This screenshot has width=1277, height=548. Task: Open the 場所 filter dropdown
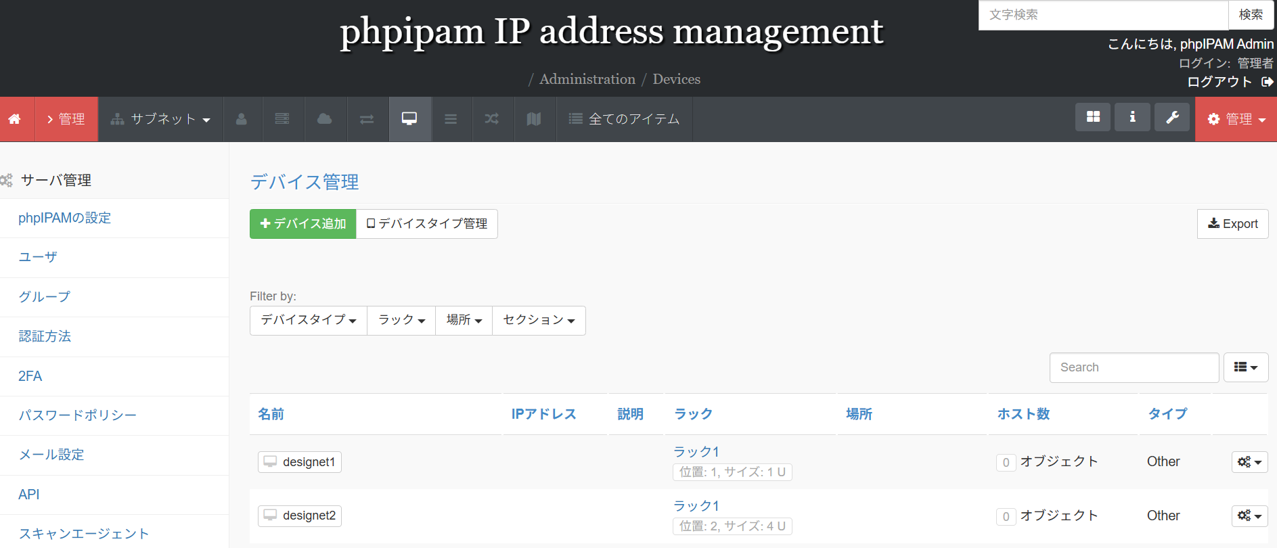point(464,320)
